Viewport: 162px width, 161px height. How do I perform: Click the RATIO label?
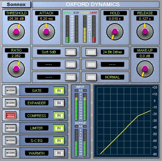point(16,50)
